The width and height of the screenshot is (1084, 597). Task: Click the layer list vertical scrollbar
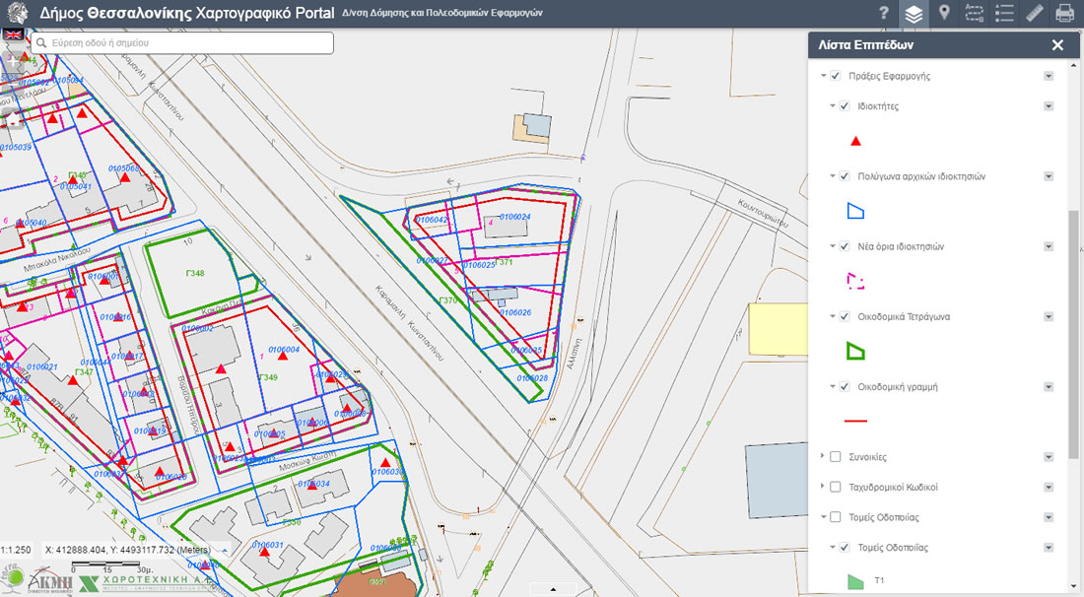pyautogui.click(x=1073, y=334)
